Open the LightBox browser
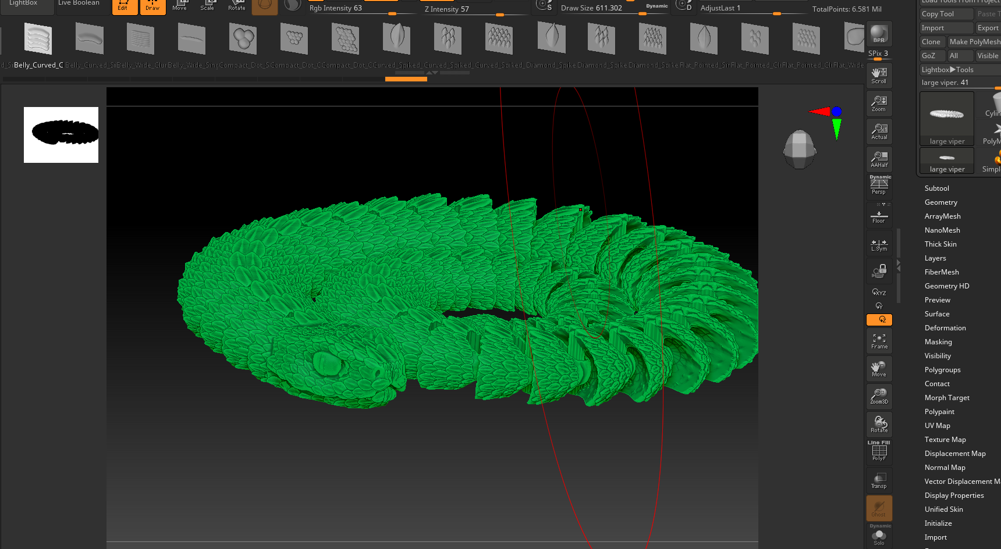The width and height of the screenshot is (1001, 549). coord(23,3)
